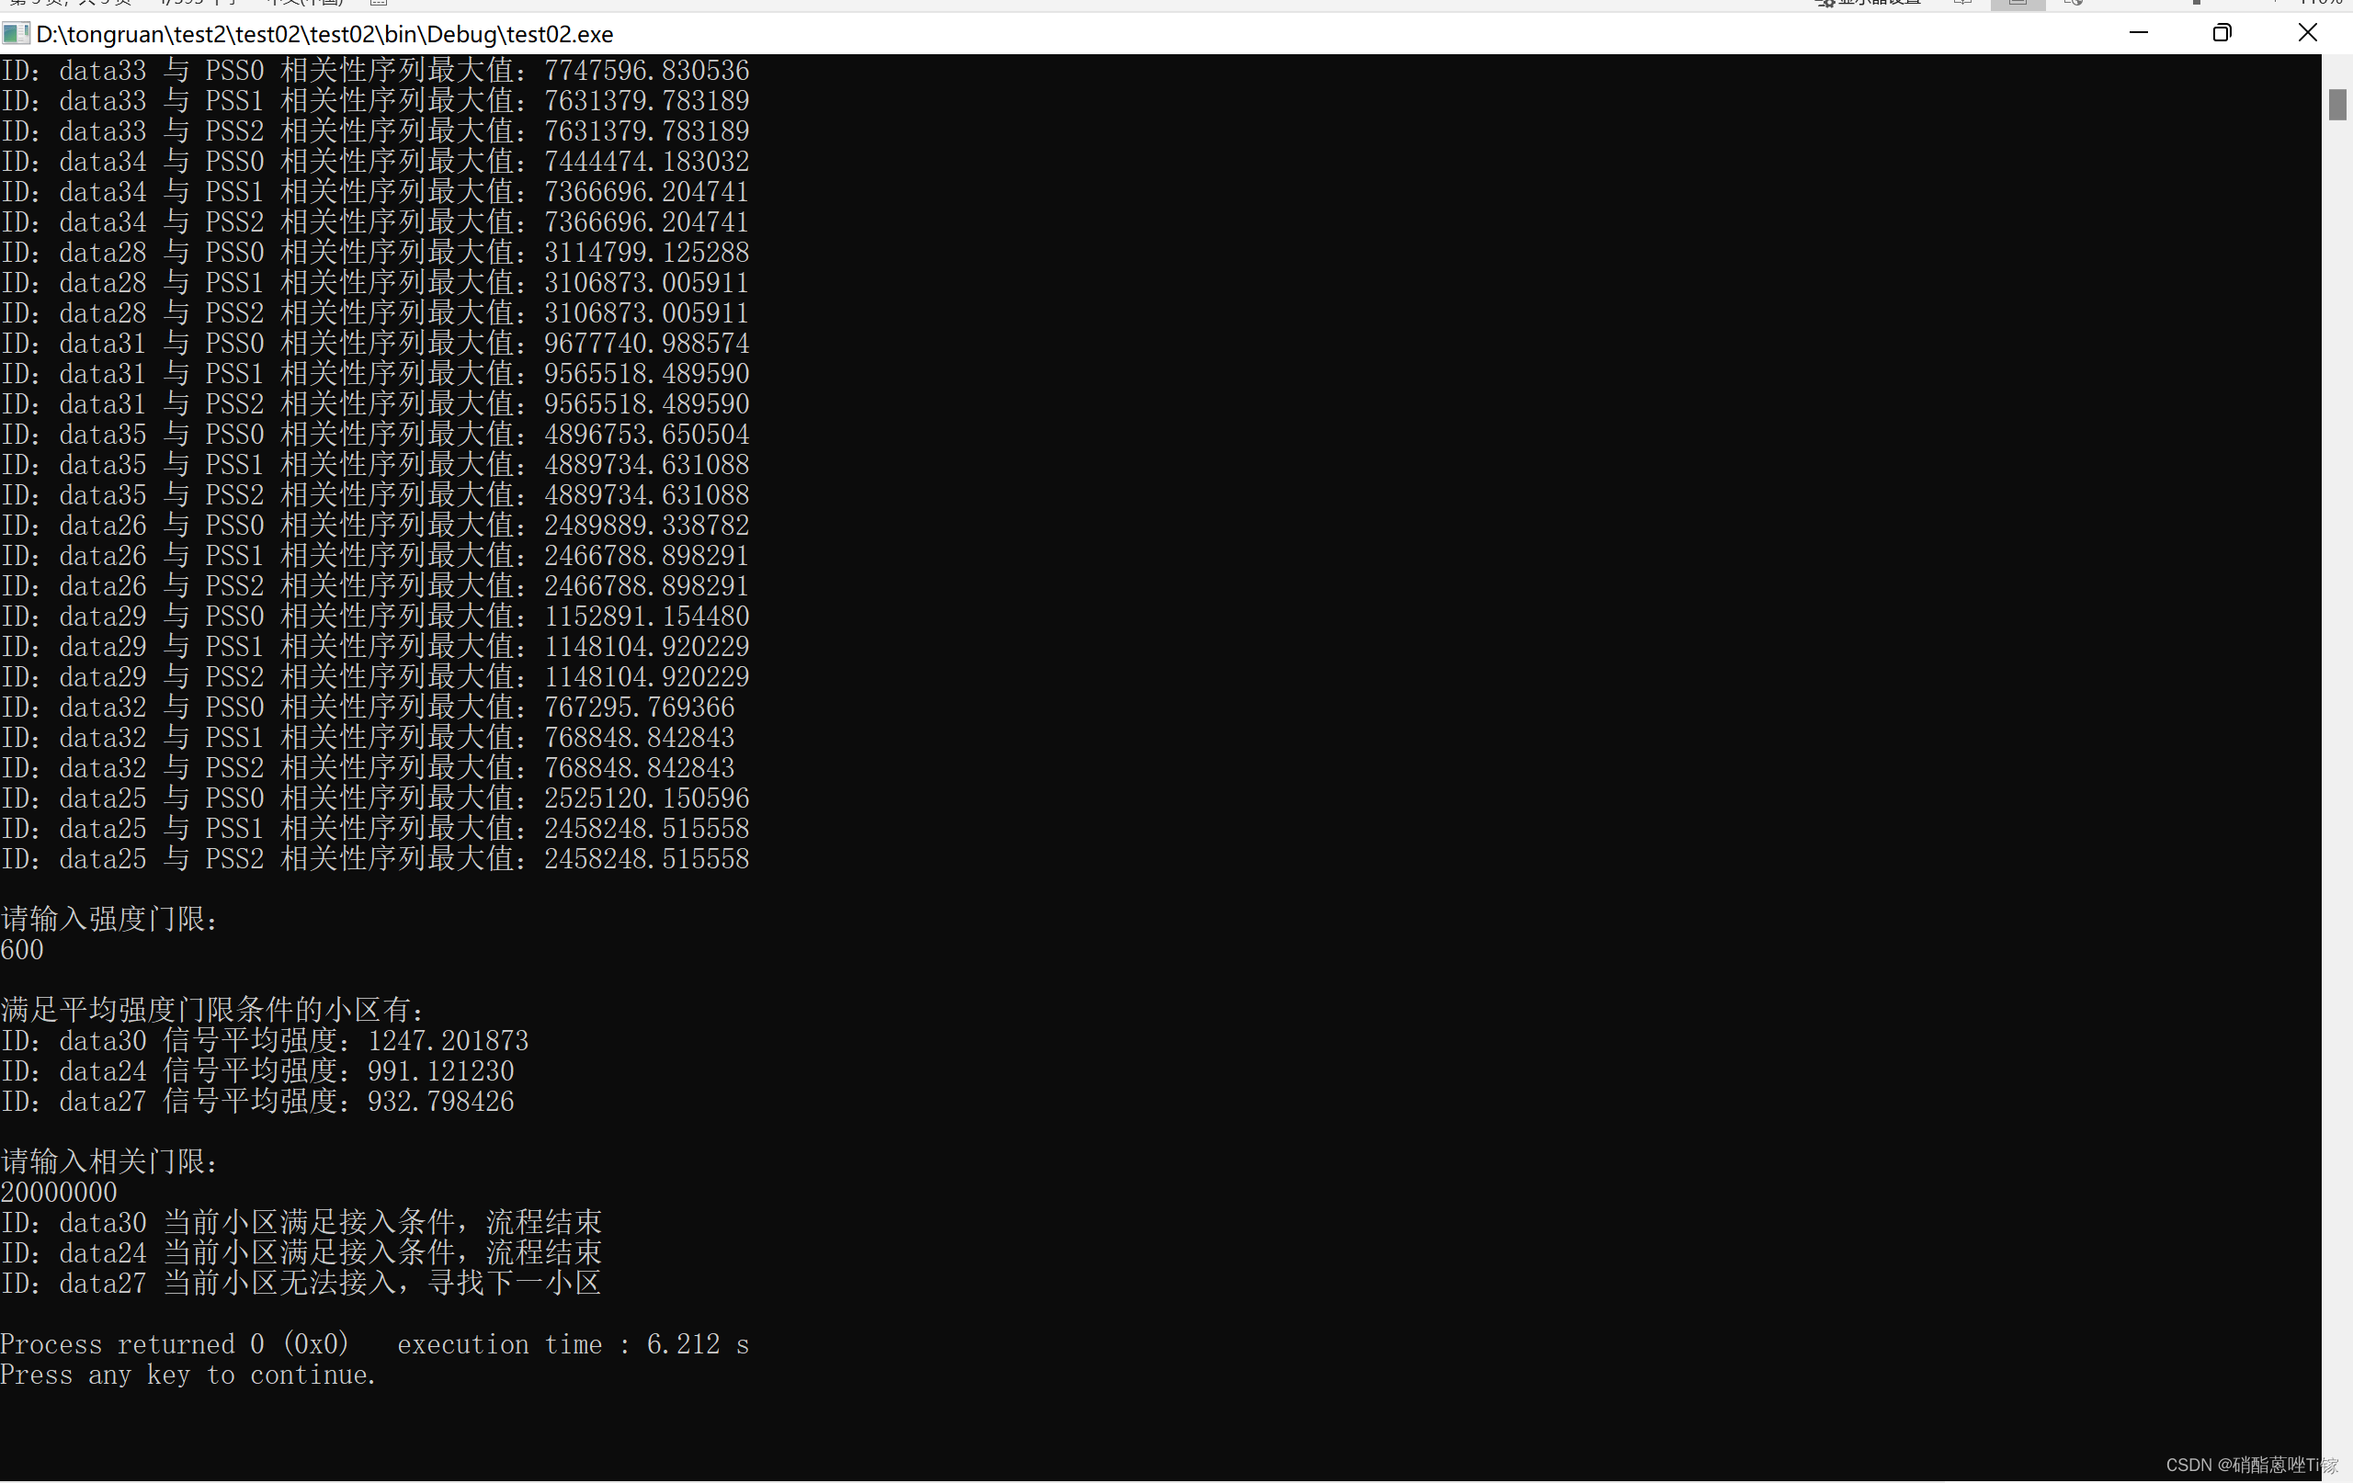Click the 'Press any key to continue.' line
This screenshot has height=1483, width=2353.
click(x=188, y=1375)
